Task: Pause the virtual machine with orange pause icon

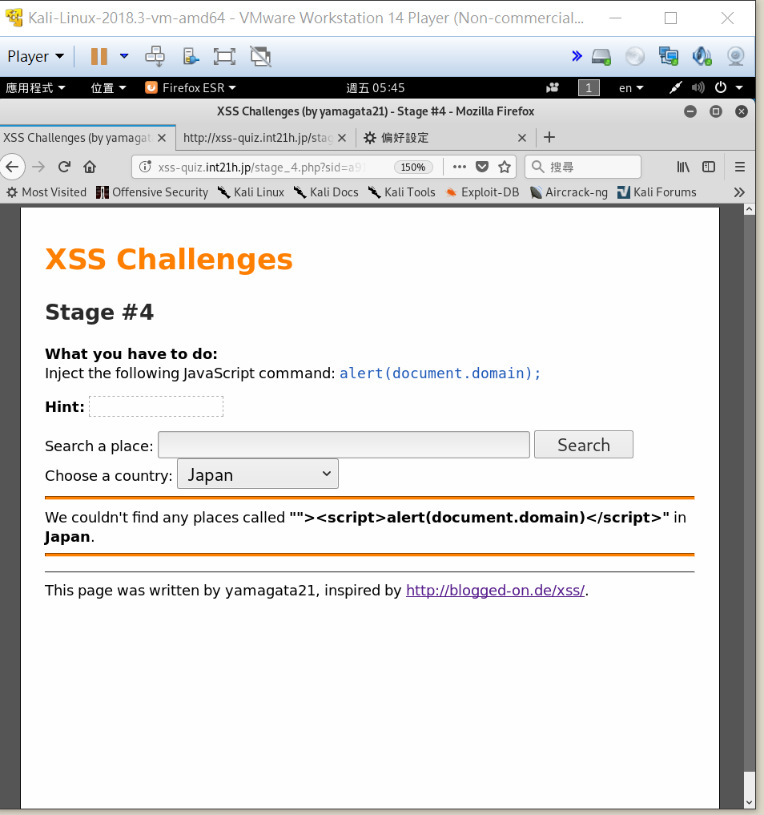Action: (x=99, y=56)
